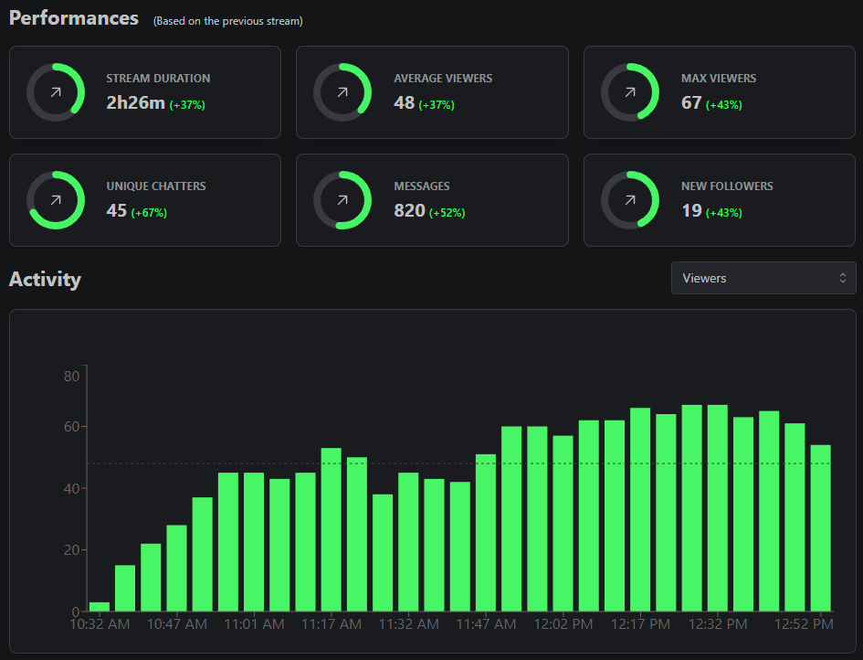Open the Viewers activity dropdown
This screenshot has height=660, width=863.
763,278
